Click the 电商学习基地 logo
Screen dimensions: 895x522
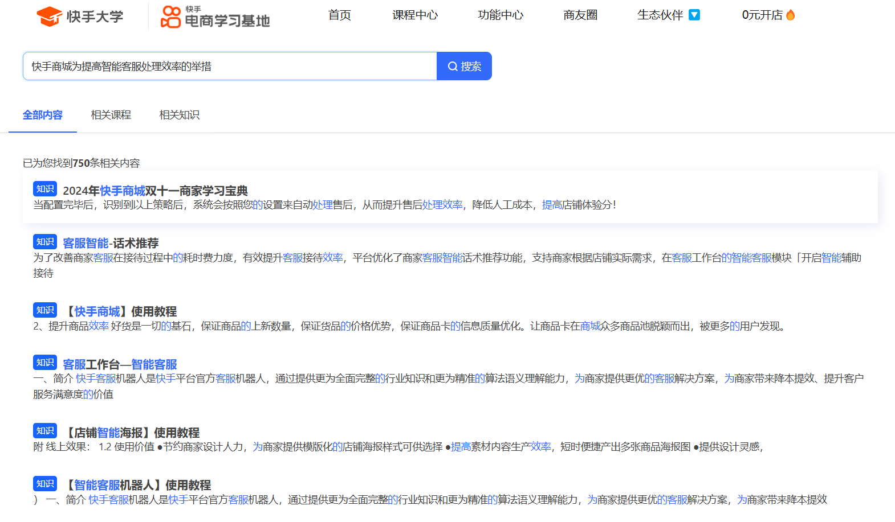pos(215,17)
